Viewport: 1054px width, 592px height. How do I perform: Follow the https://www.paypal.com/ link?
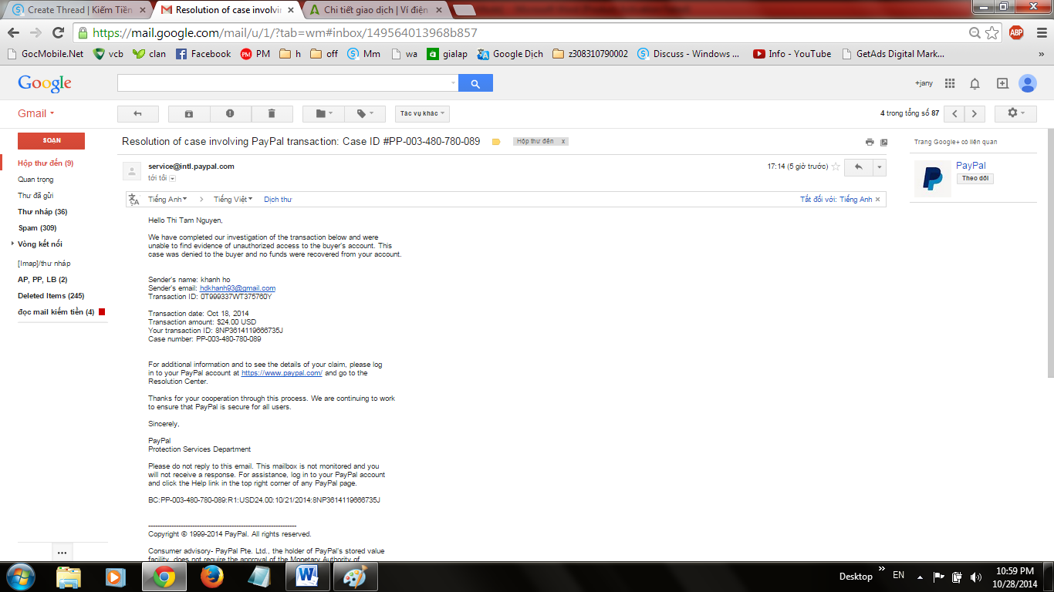[x=282, y=373]
